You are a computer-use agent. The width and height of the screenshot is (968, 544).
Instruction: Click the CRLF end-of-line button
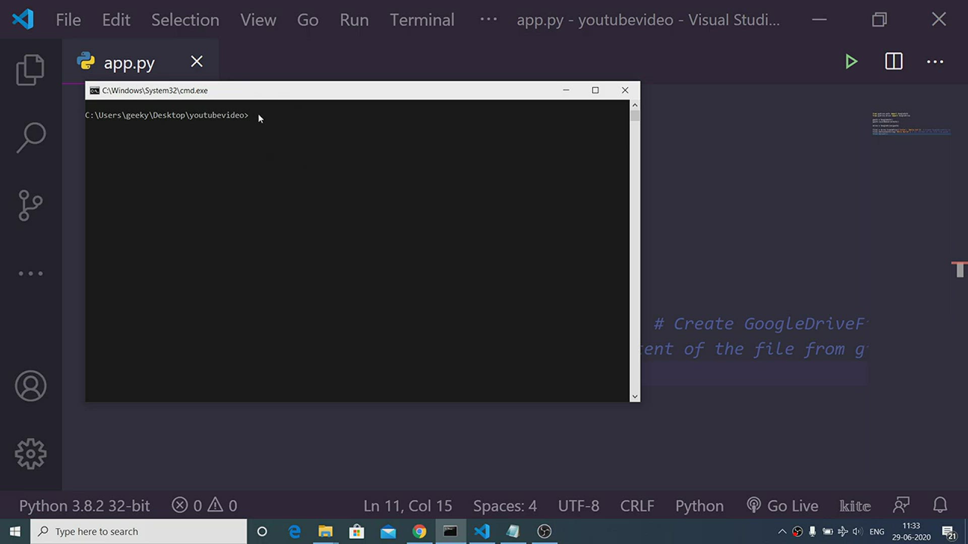coord(637,505)
